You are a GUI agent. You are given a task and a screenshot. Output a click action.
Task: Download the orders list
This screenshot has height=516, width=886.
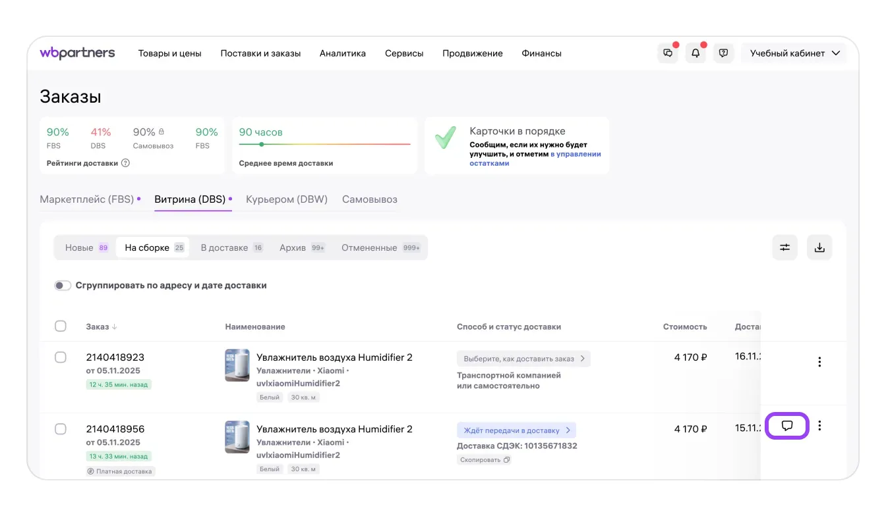click(819, 247)
